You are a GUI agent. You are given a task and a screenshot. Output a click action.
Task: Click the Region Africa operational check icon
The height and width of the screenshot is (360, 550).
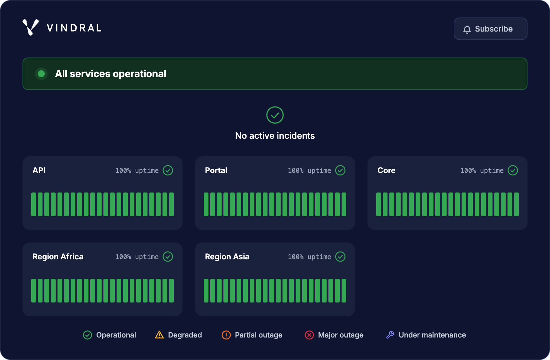168,257
